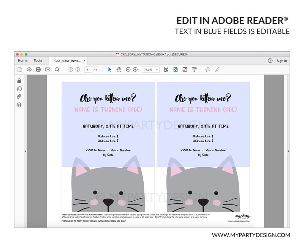Click the Print icon in toolbar
304x242 pixels.
pos(38,70)
